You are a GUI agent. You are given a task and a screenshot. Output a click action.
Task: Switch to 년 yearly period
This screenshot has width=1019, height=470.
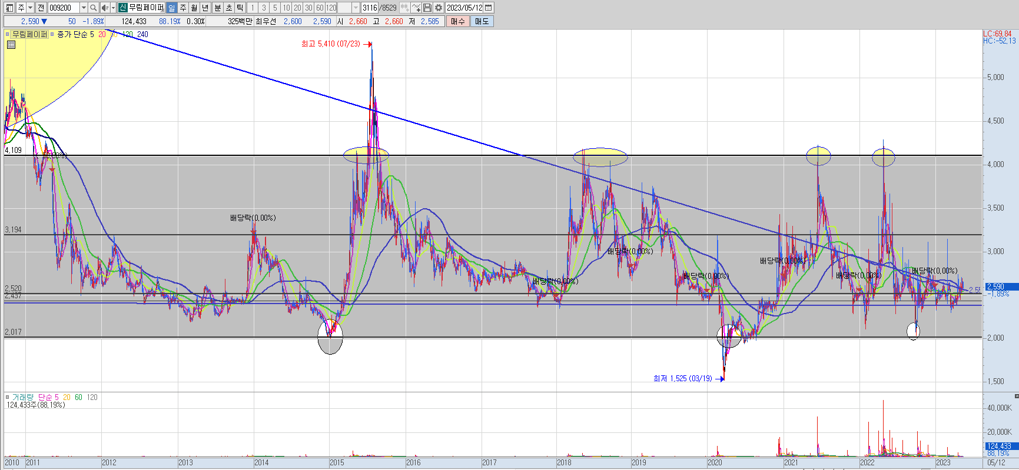point(205,8)
